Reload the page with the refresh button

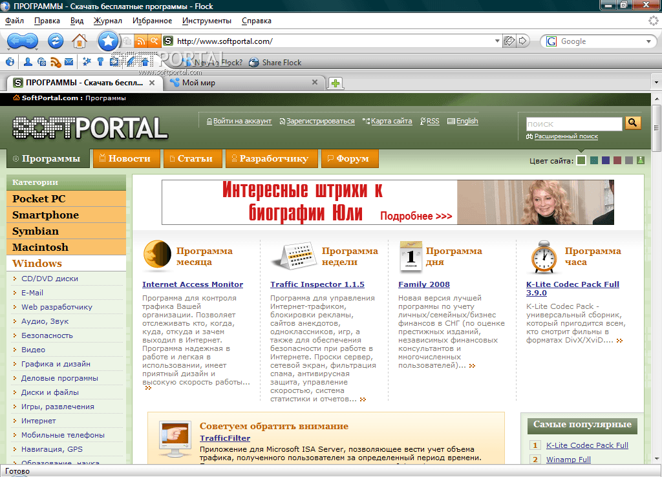56,41
